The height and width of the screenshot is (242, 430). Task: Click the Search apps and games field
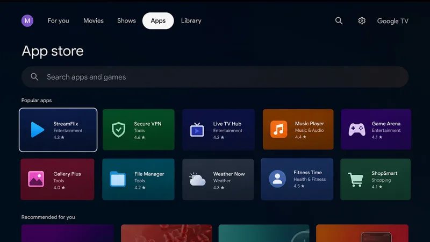coord(215,77)
